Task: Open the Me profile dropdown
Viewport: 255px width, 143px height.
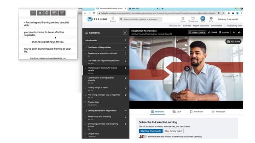Action: pos(203,19)
